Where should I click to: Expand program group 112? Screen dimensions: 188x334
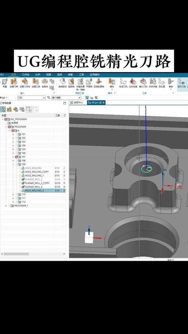tap(13, 202)
